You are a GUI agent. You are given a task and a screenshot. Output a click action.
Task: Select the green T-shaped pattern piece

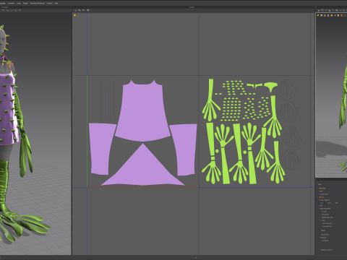point(271,86)
